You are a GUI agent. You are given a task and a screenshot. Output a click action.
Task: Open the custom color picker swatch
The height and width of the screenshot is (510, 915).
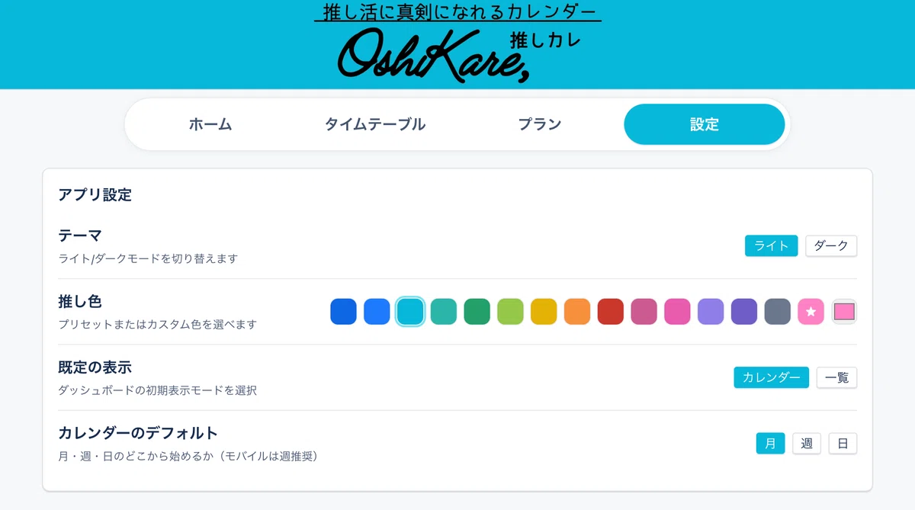844,312
